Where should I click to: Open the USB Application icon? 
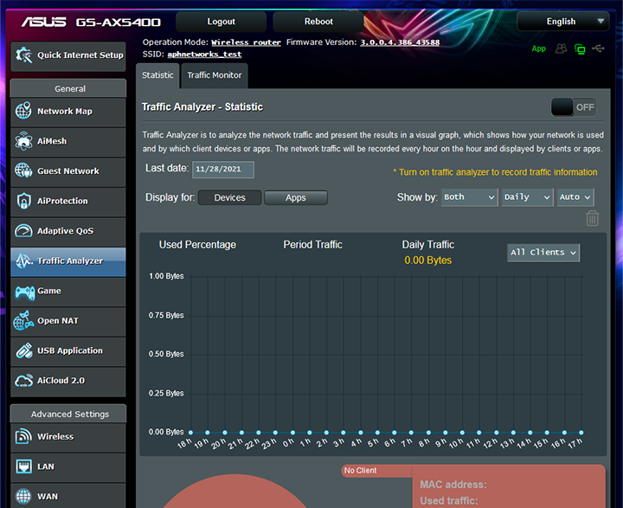[x=23, y=350]
